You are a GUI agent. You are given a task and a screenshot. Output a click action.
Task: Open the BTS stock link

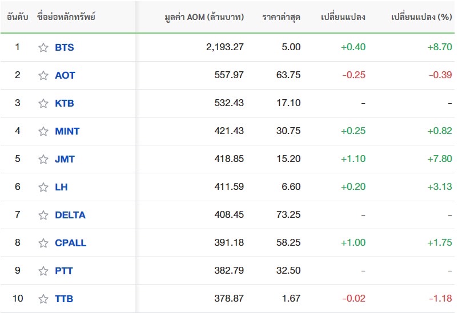pos(64,47)
